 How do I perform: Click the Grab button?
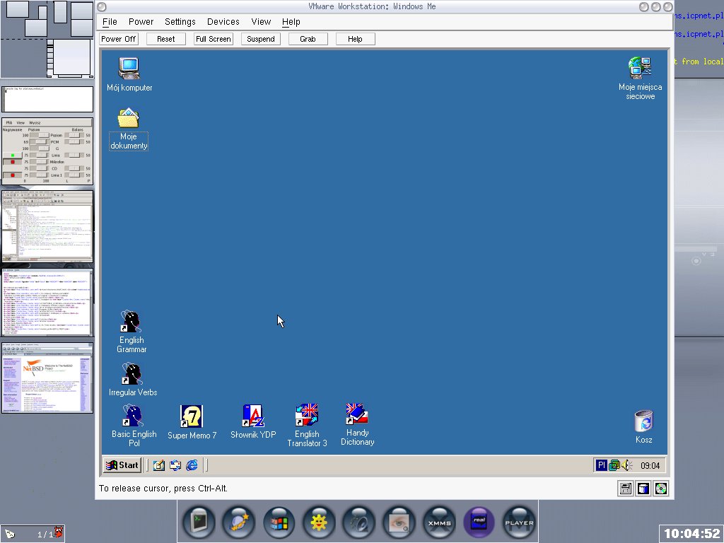308,40
